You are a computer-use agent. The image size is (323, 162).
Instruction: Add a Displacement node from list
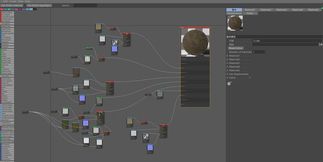[7, 122]
